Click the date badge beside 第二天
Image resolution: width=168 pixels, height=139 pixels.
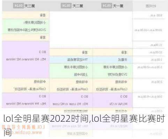(x=66, y=6)
